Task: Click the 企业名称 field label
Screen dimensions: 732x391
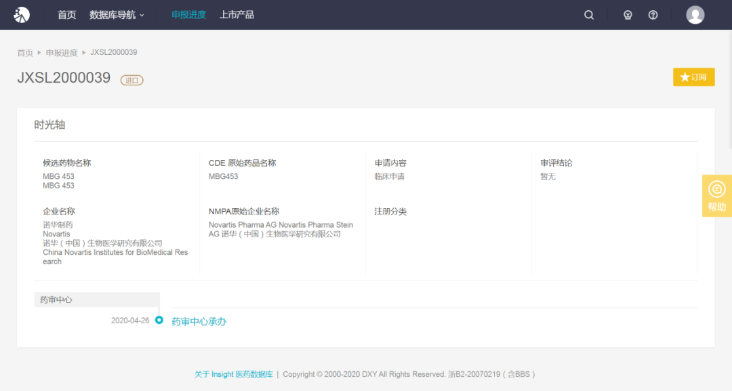Action: (x=59, y=211)
